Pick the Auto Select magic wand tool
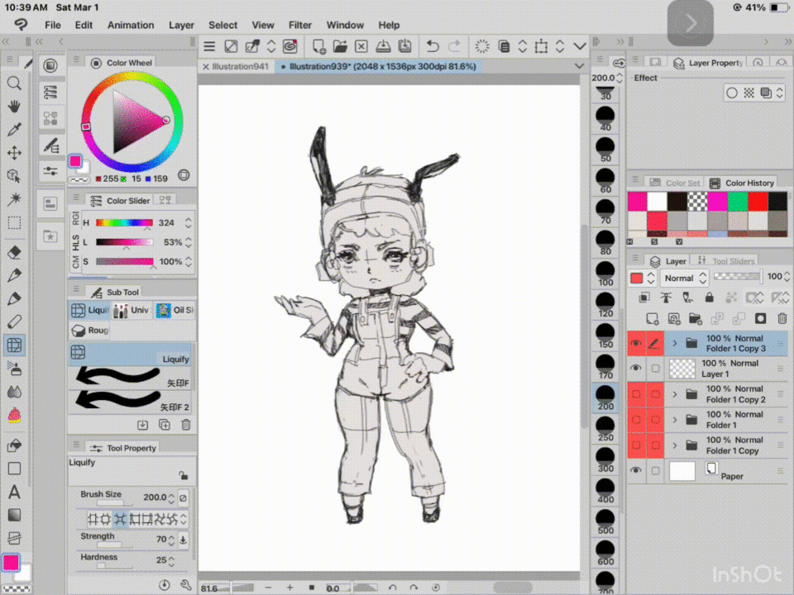794x595 pixels. (x=14, y=199)
